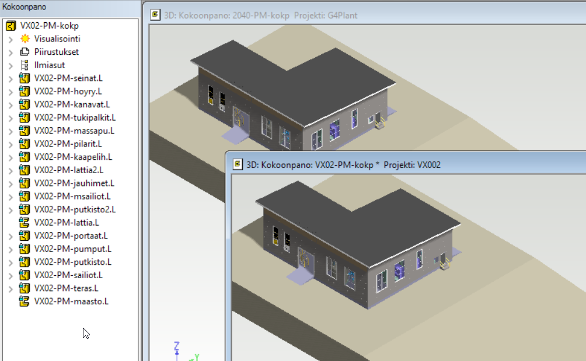Click the VX02-PM-portaat.L assembly icon
586x361 pixels.
[25, 236]
